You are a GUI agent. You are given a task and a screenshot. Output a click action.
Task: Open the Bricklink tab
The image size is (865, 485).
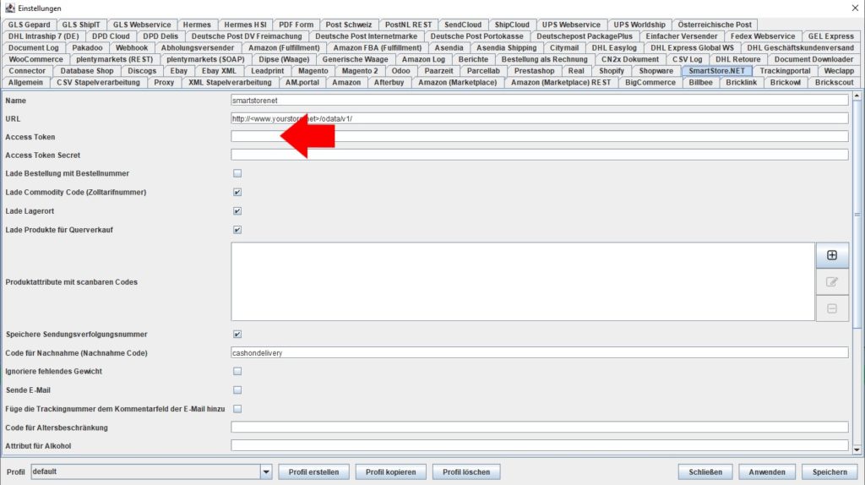click(741, 82)
